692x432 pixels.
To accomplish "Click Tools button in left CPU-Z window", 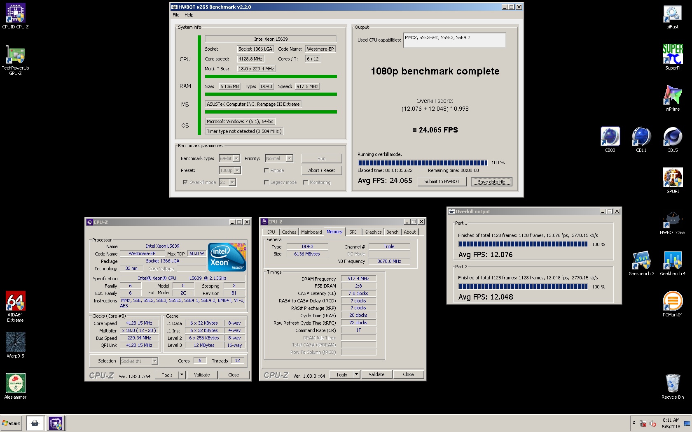I will [x=167, y=375].
